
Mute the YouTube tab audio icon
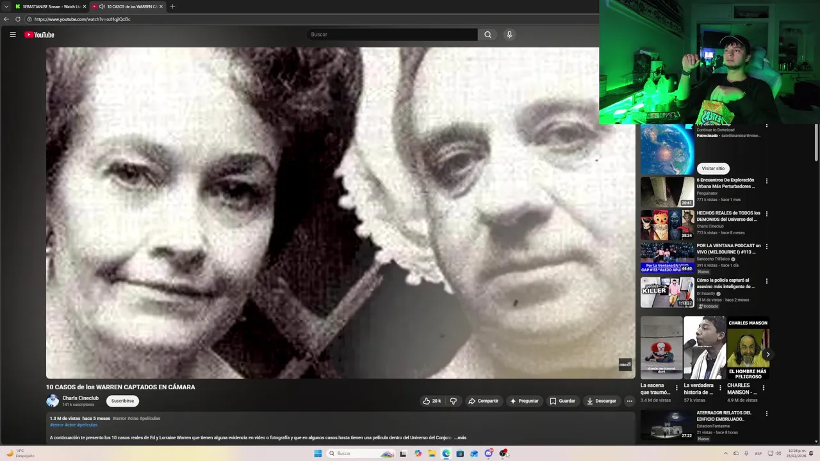(x=102, y=6)
